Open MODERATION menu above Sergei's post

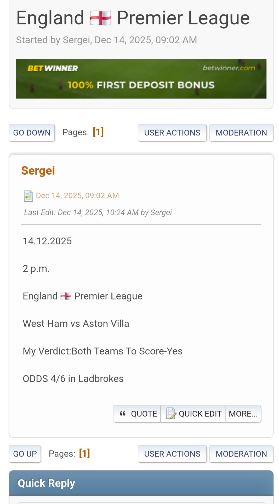(241, 133)
